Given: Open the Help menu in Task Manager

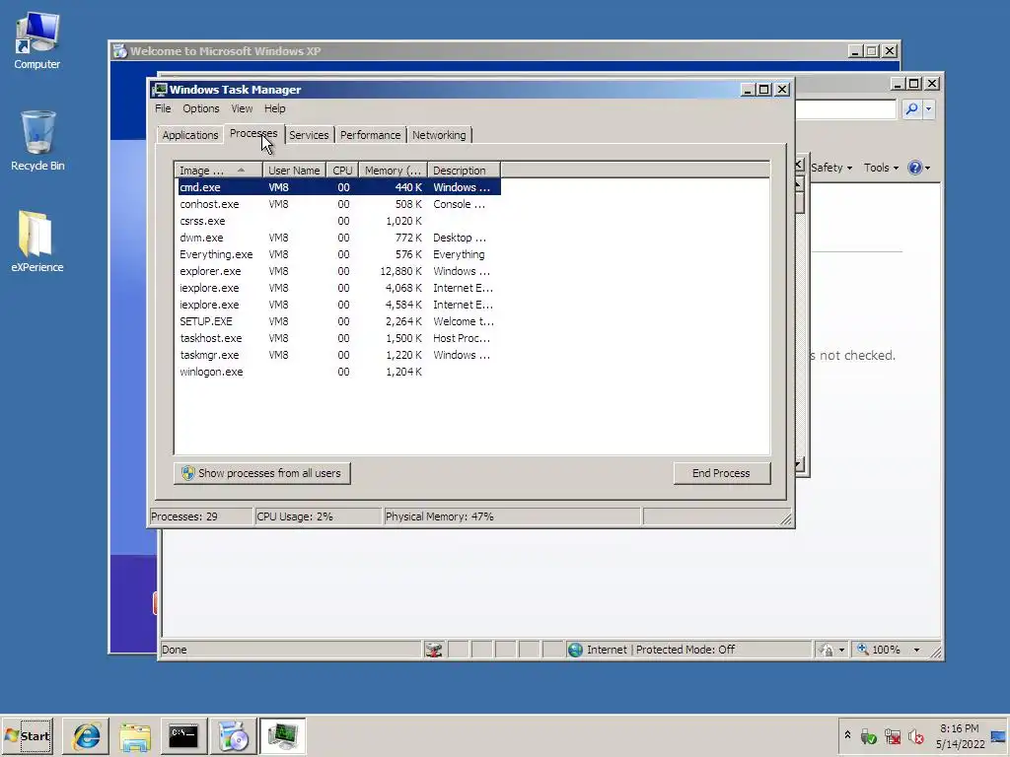Looking at the screenshot, I should pos(274,108).
